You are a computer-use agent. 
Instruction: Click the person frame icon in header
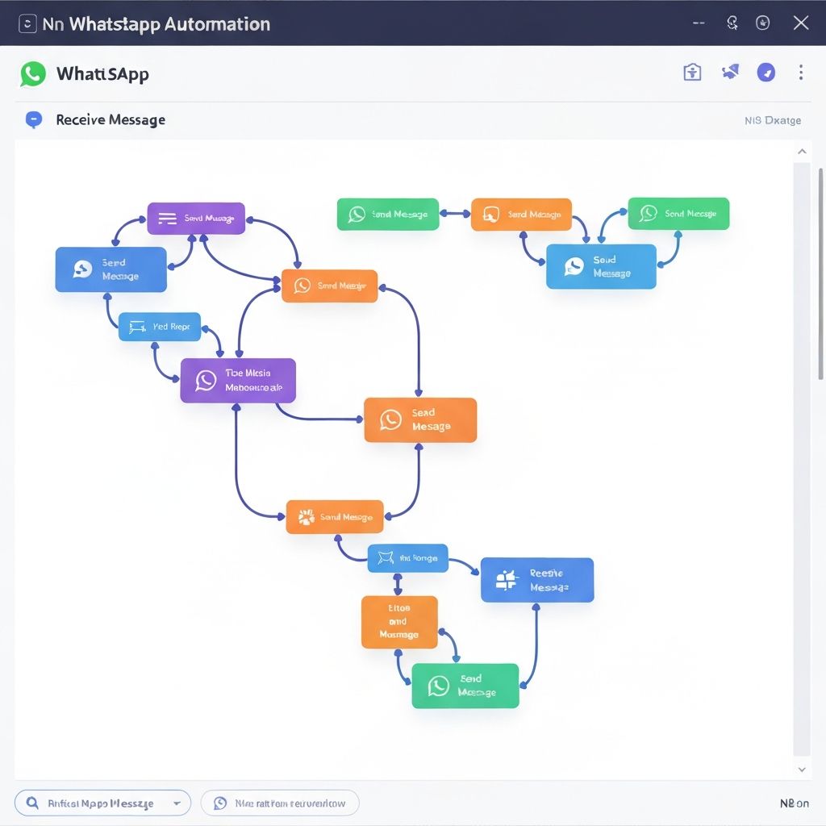[x=692, y=73]
